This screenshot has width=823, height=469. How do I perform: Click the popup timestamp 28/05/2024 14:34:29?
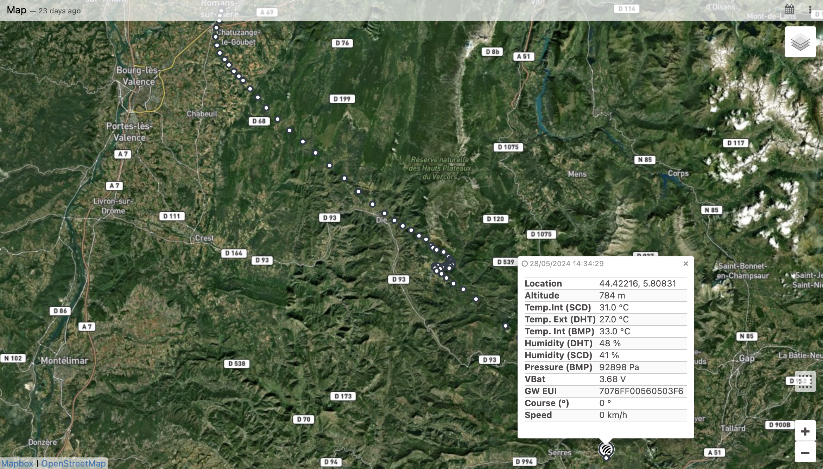point(566,264)
